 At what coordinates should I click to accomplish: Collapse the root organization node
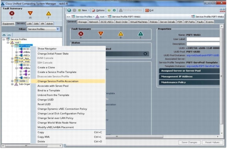tap(8, 42)
